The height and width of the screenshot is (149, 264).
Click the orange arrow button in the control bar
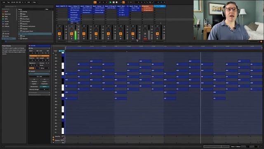95,2
